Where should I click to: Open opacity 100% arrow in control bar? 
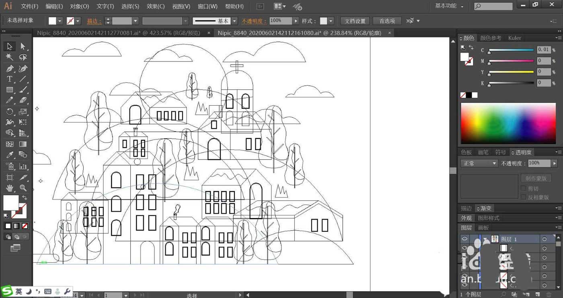pos(296,21)
